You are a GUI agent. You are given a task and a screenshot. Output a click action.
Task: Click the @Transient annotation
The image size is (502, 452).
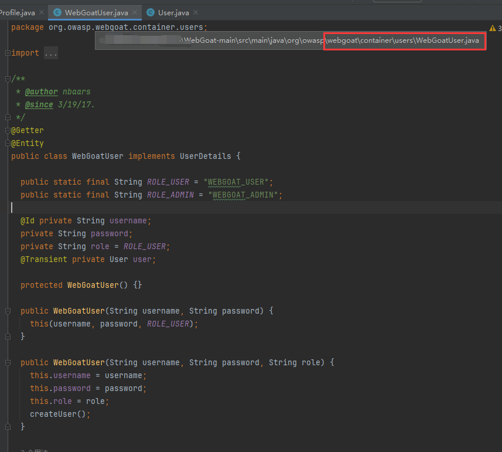point(44,259)
